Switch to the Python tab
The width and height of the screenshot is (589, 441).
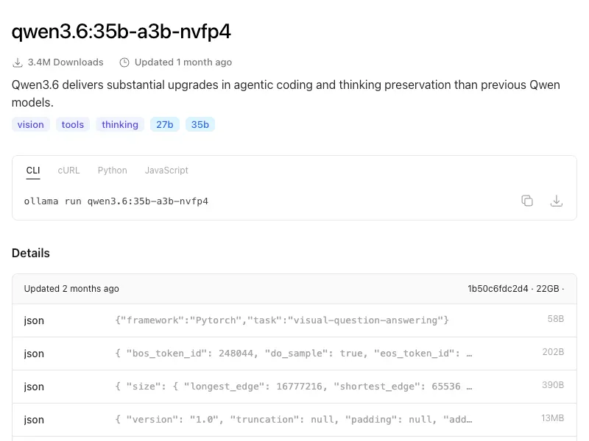point(113,171)
